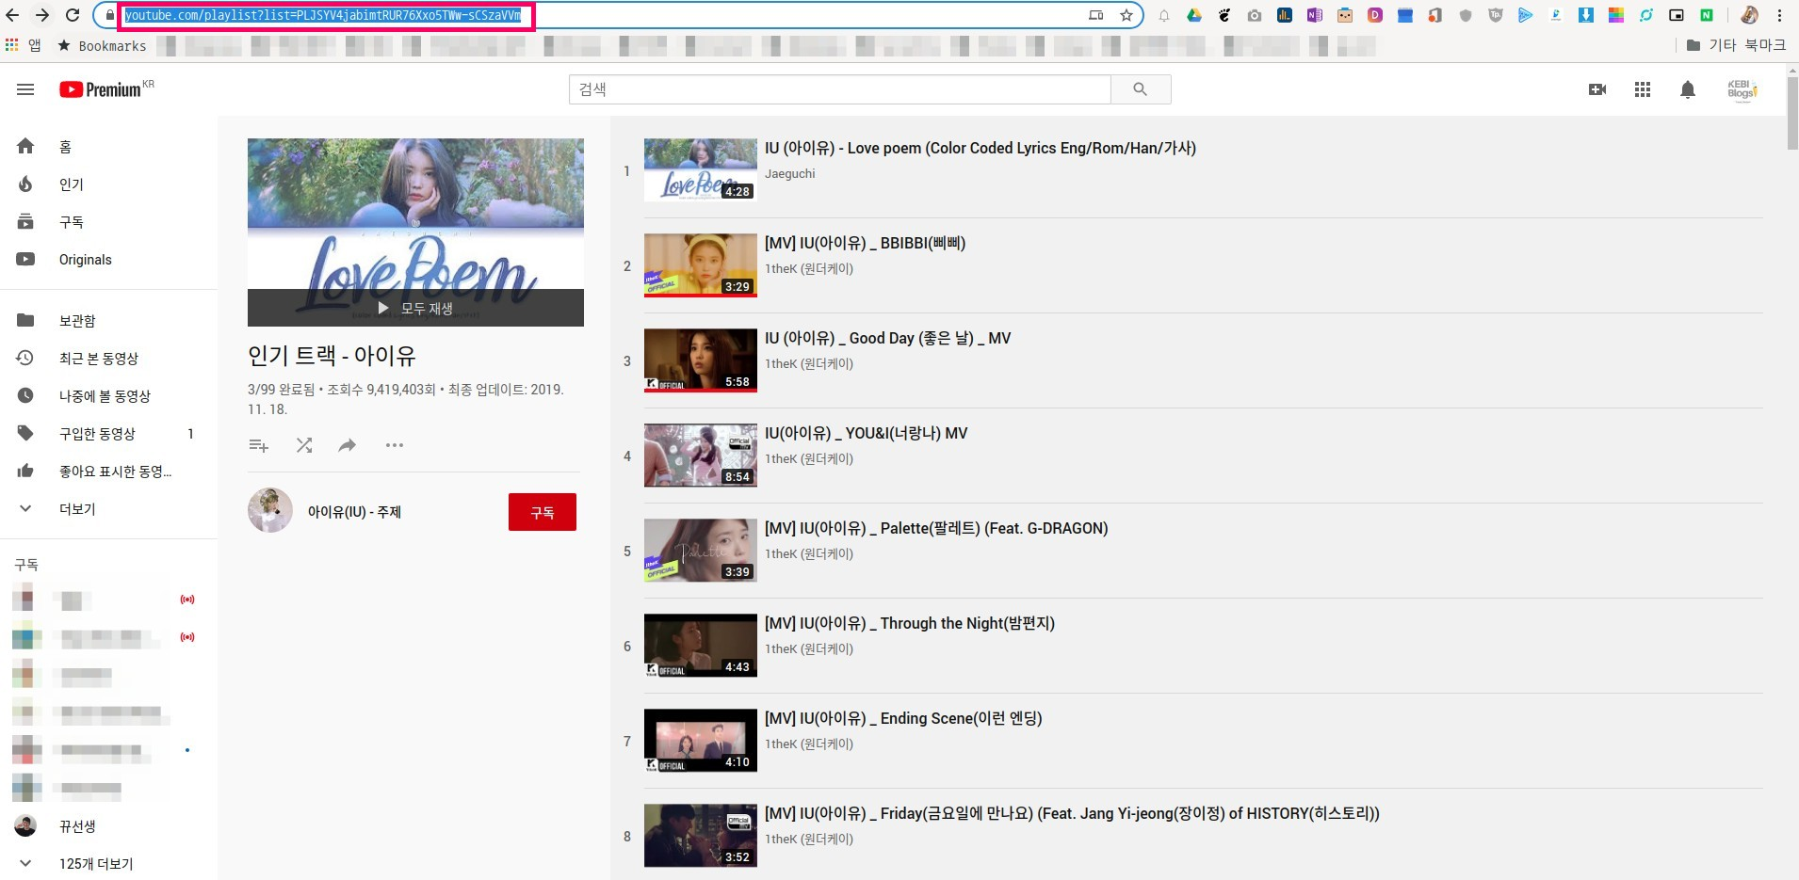The image size is (1799, 880).
Task: Open 최근 본 동영상 history
Action: 109,358
